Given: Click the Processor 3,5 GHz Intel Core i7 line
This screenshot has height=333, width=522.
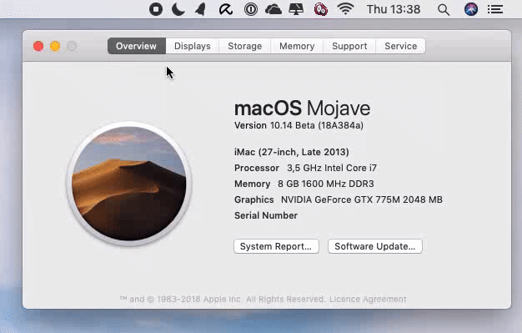Looking at the screenshot, I should [305, 168].
